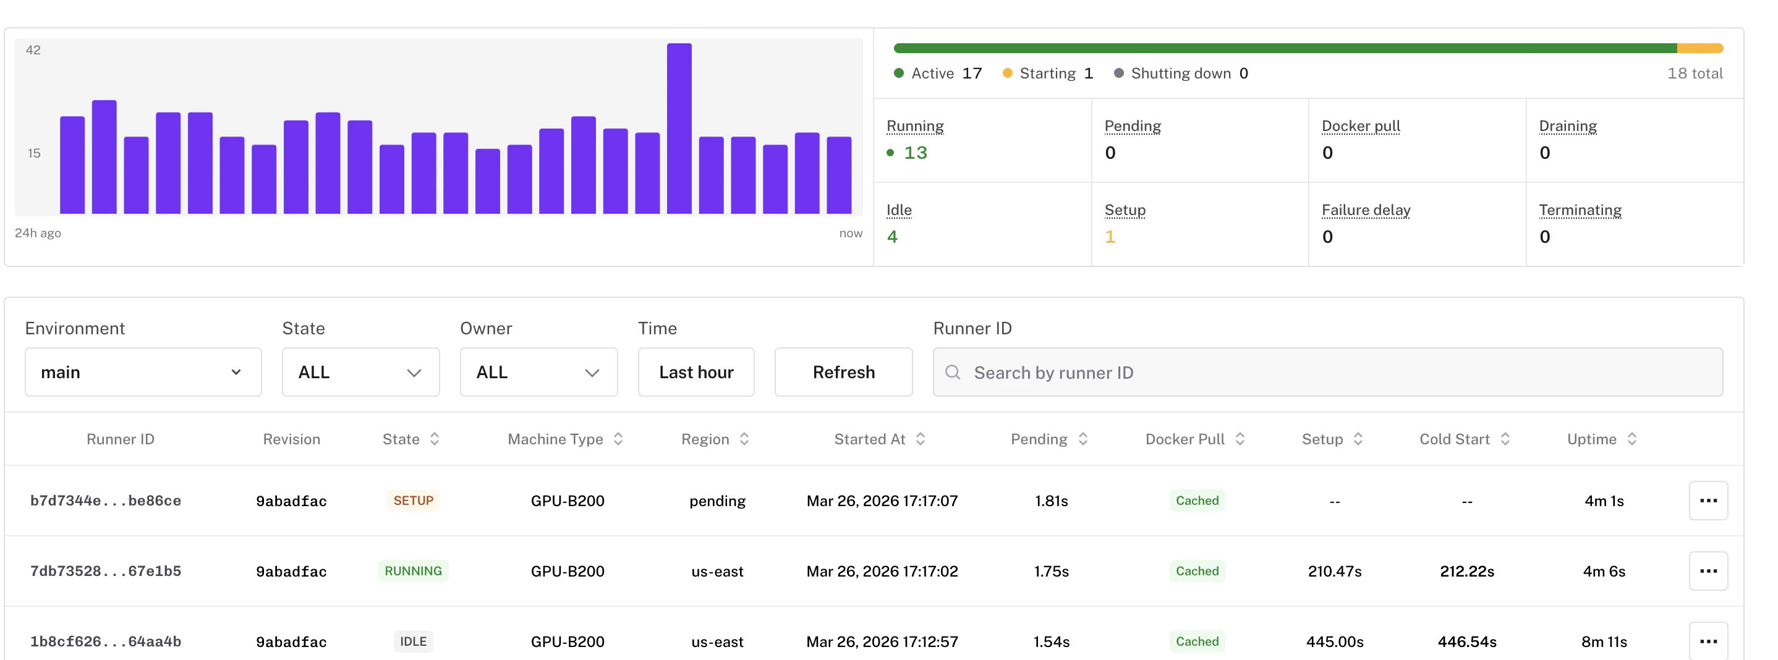
Task: Open the actions menu for runner b7d7344e
Action: (x=1709, y=501)
